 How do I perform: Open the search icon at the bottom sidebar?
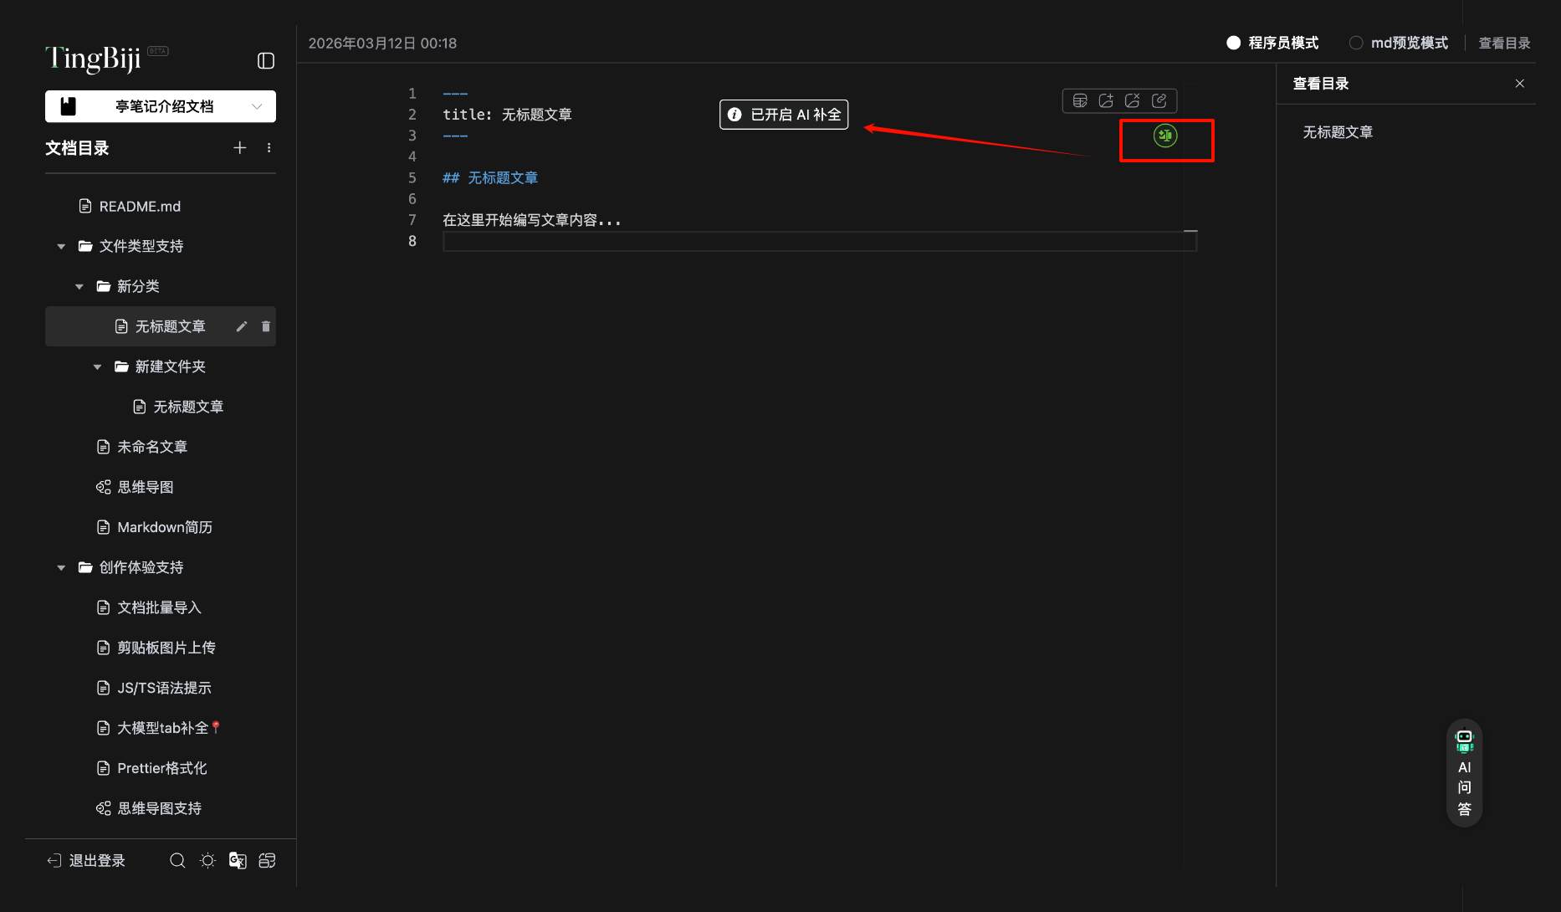(x=177, y=860)
